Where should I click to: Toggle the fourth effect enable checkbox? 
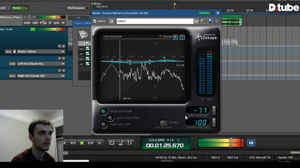(88, 59)
